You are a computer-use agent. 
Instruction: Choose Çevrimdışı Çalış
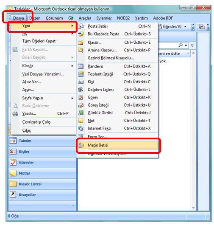(43, 122)
